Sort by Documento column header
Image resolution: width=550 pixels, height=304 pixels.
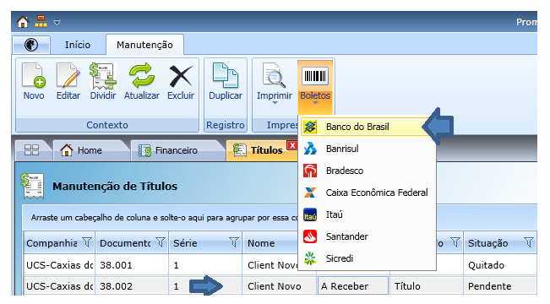pos(125,243)
